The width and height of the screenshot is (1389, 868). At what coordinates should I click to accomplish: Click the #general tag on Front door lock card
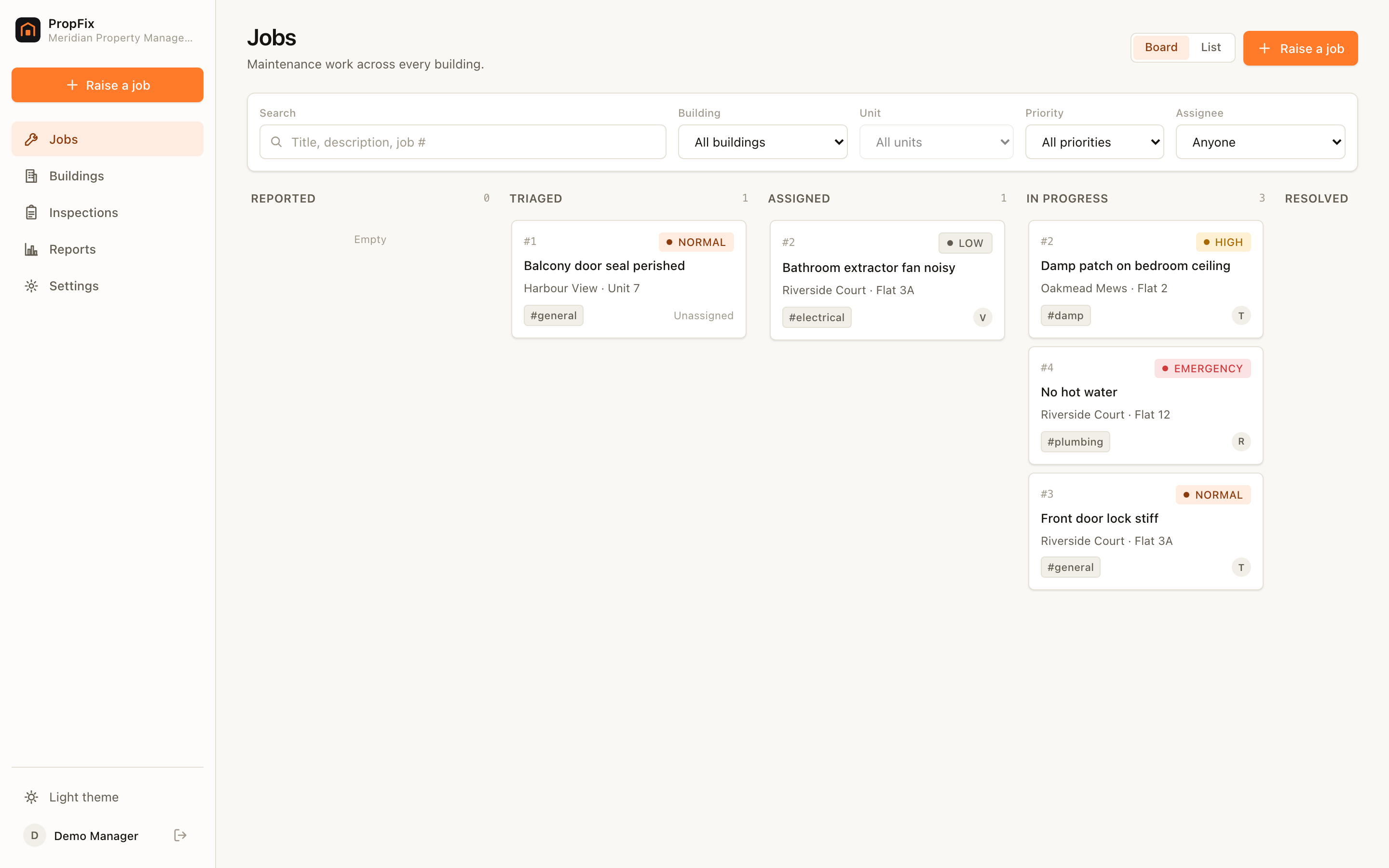point(1071,567)
